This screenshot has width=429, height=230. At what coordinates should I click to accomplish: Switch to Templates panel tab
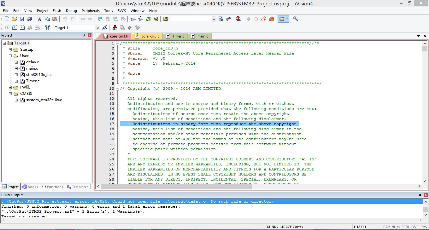(78, 187)
